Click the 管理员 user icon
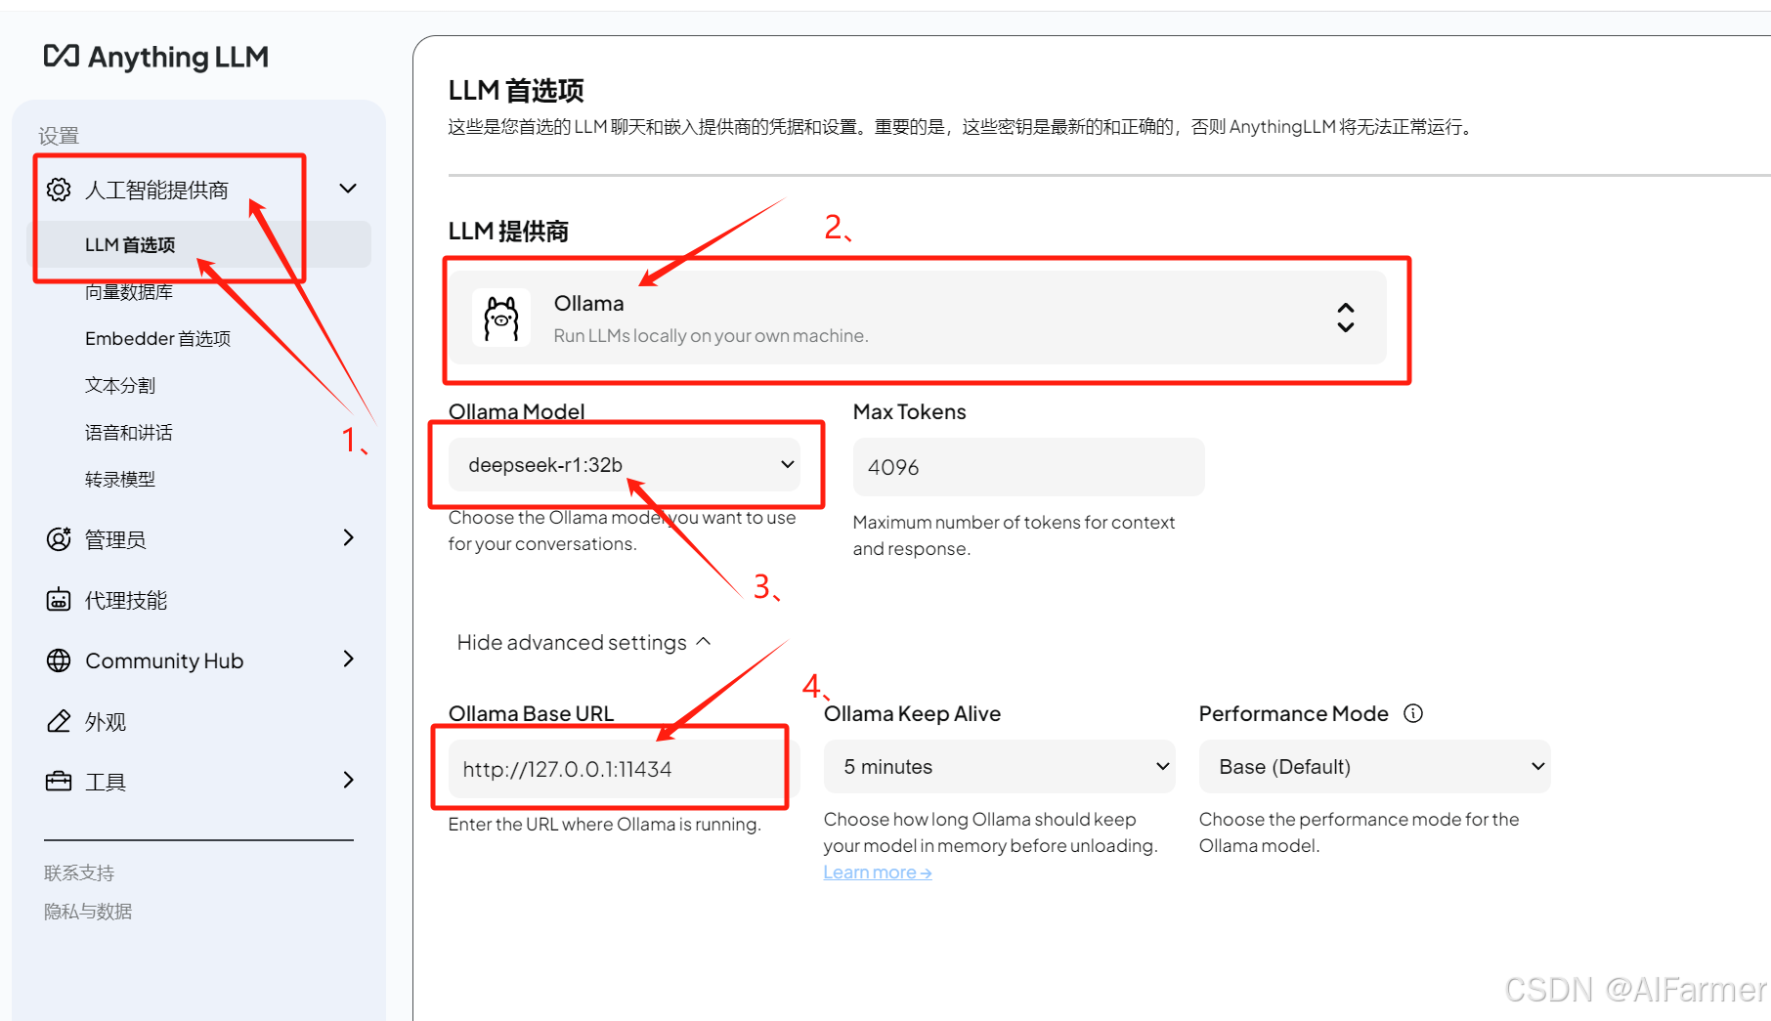The width and height of the screenshot is (1771, 1021). 59,538
